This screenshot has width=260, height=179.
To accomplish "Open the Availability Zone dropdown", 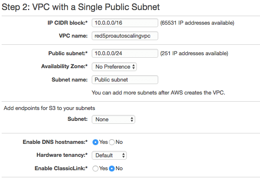I will [114, 67].
